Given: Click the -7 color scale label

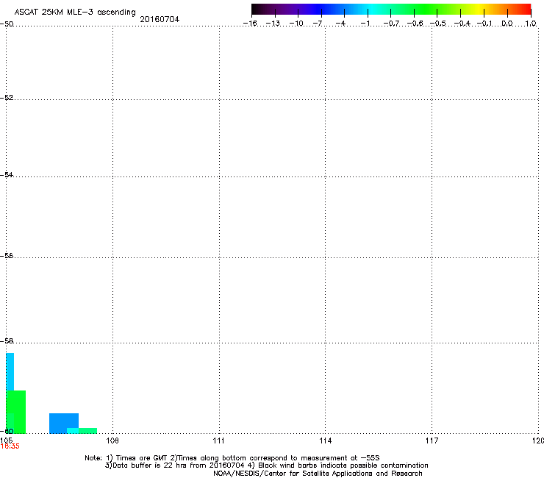Looking at the screenshot, I should [x=318, y=24].
